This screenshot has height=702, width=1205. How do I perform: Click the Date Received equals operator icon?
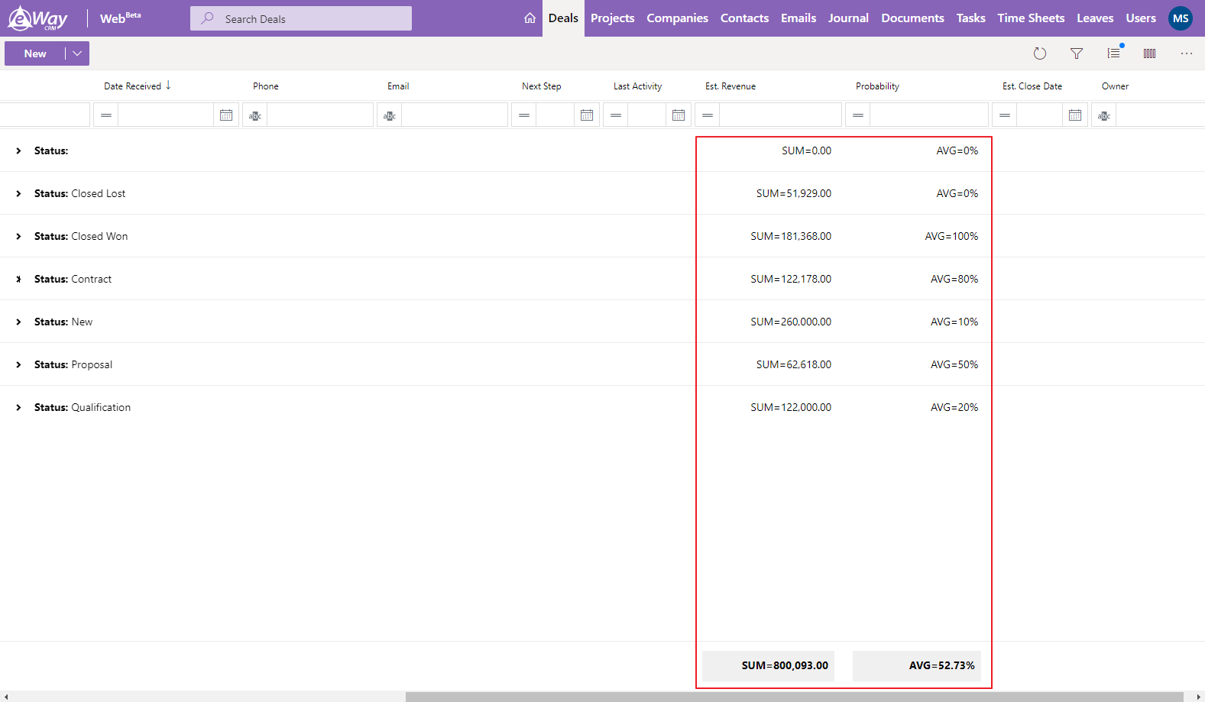coord(106,115)
